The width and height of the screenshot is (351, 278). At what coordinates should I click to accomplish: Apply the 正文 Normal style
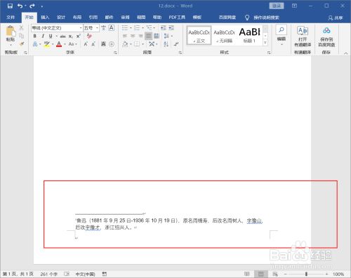point(199,36)
